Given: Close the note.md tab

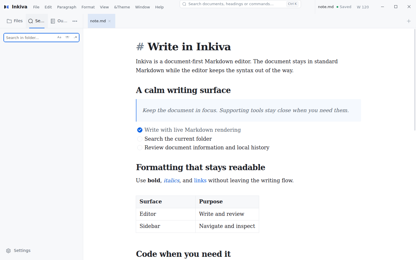Looking at the screenshot, I should [x=109, y=21].
